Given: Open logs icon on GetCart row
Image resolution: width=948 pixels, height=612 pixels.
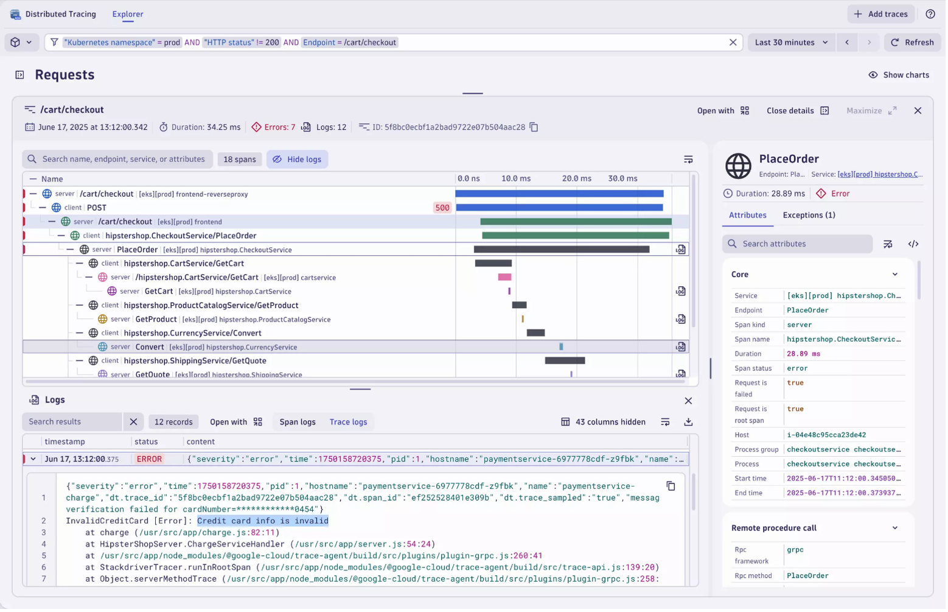Looking at the screenshot, I should click(x=682, y=292).
